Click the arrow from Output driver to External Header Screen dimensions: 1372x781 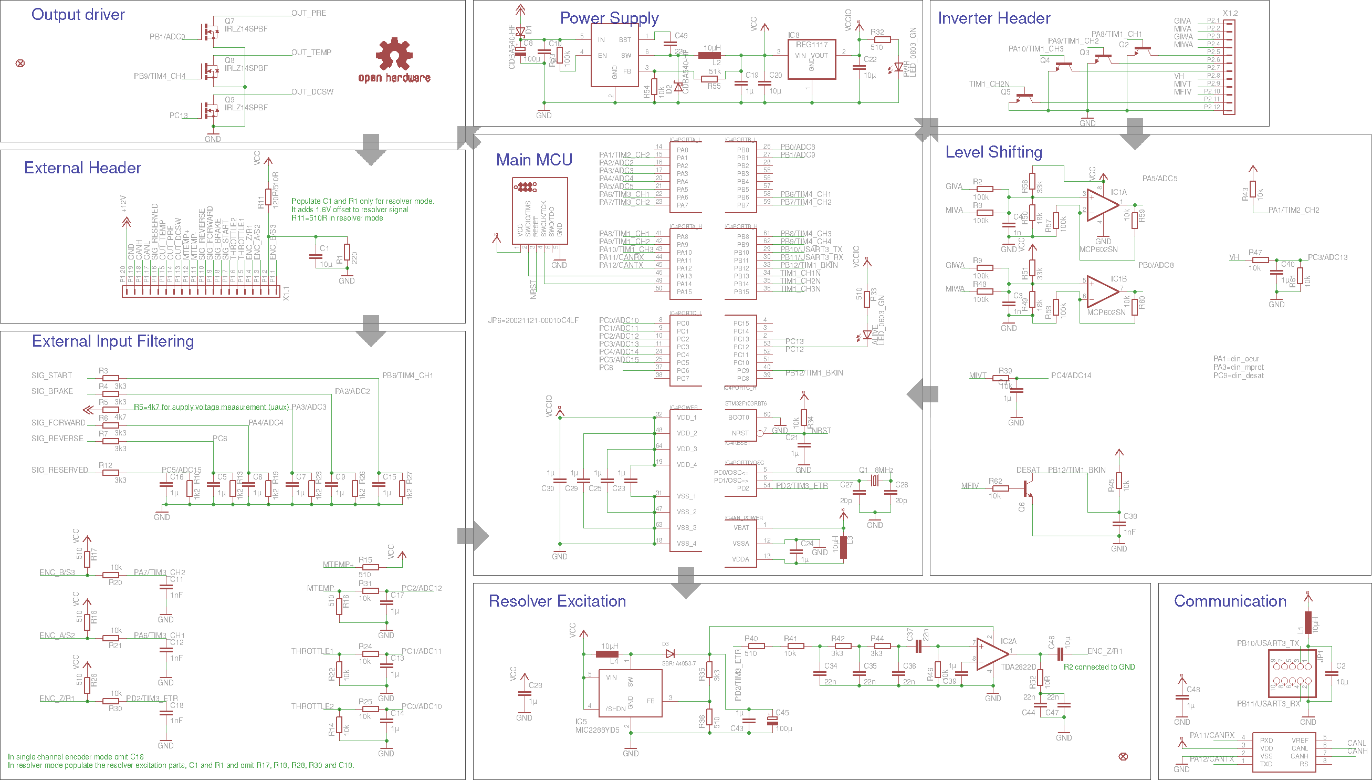point(371,150)
